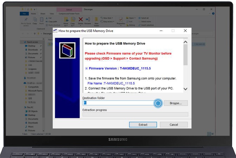Open Microsoft Teams folder in Explorer sidebar
Image resolution: width=236 pixels, height=158 pixels.
[x=34, y=91]
